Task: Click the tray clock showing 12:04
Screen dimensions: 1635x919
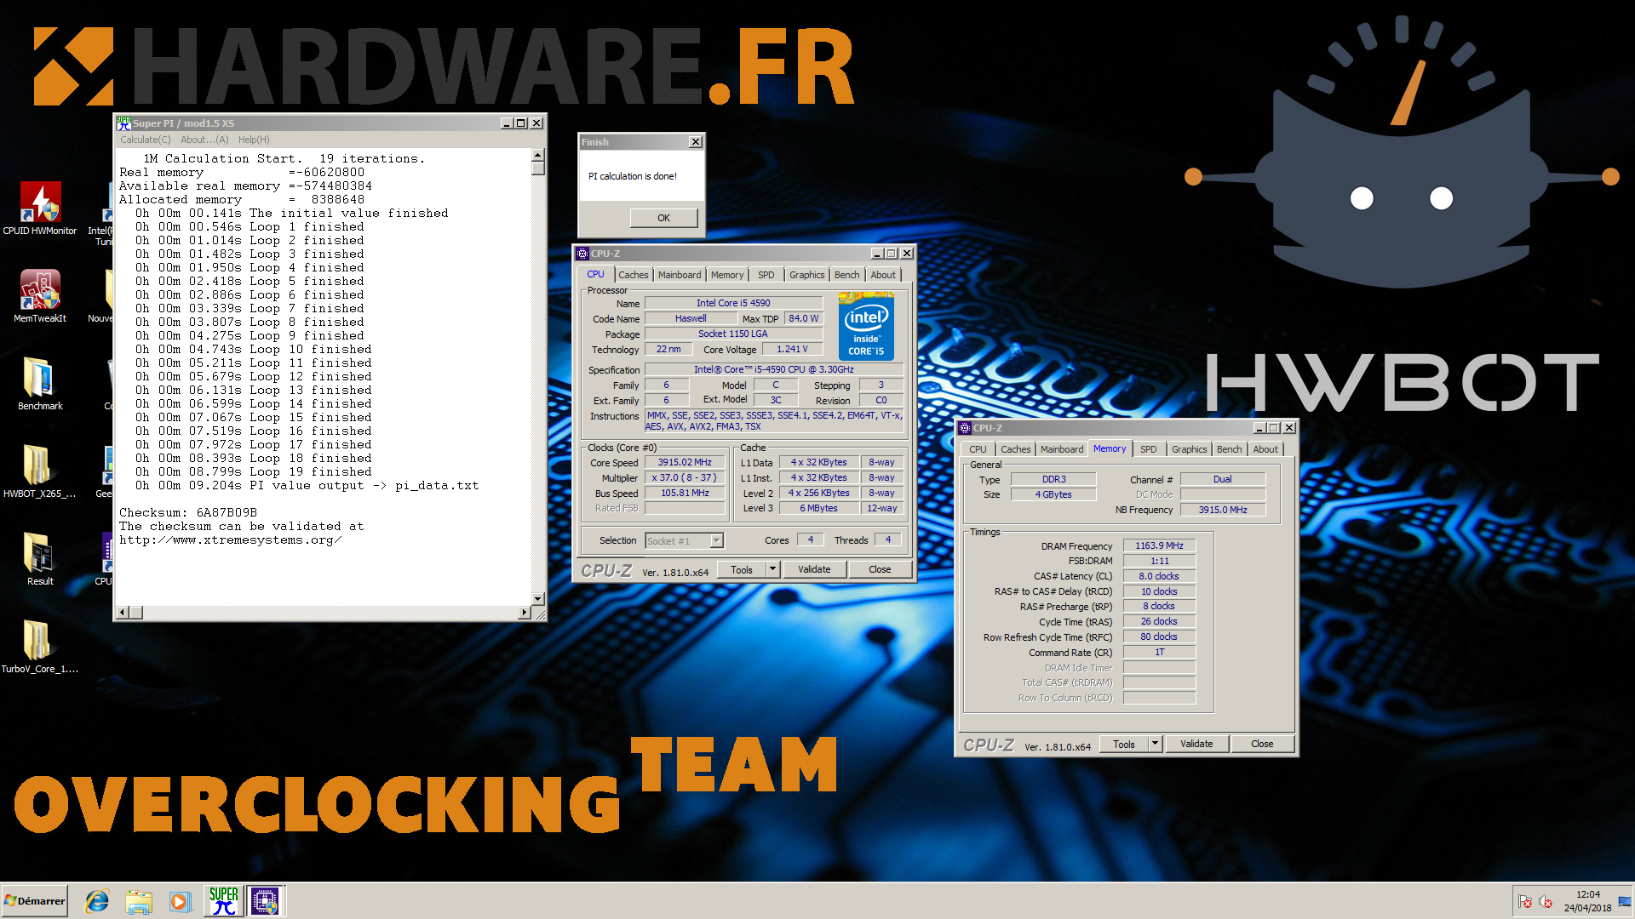Action: 1587,901
